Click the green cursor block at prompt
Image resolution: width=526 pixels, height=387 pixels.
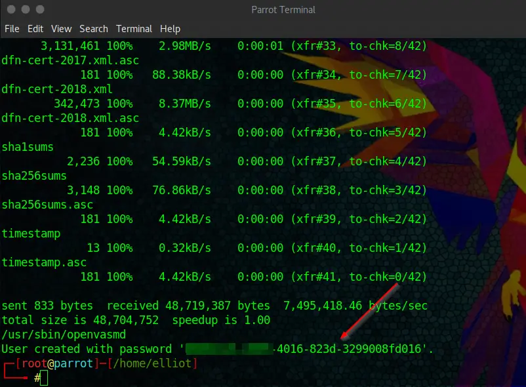click(x=44, y=378)
